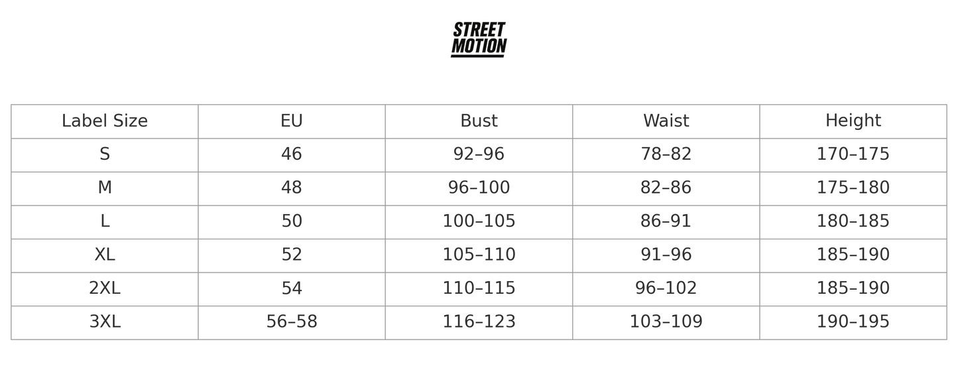Click the waist 96–102 cell
Image resolution: width=958 pixels, height=366 pixels.
point(666,289)
